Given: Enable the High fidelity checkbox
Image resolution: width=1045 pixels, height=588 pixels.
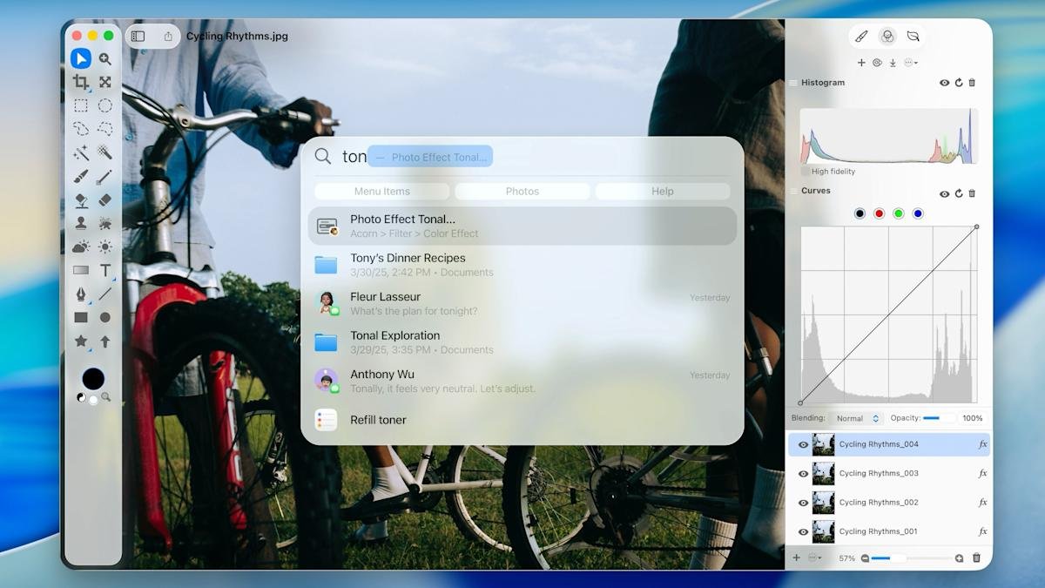Looking at the screenshot, I should point(806,172).
